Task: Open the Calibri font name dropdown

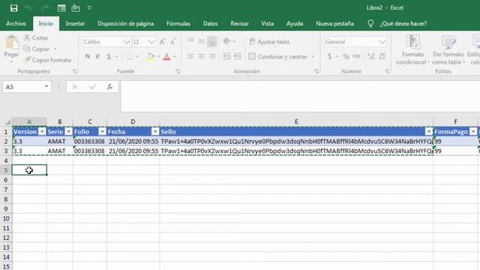Action: pos(127,42)
